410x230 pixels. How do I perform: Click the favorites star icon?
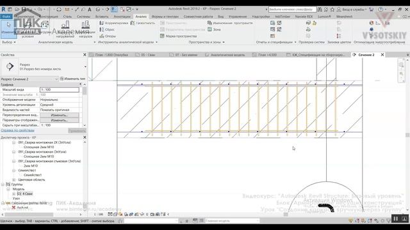(x=332, y=10)
